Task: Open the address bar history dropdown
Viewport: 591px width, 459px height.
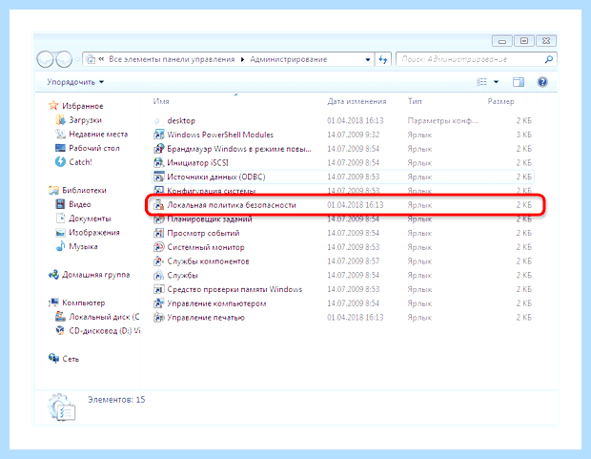Action: click(x=368, y=59)
